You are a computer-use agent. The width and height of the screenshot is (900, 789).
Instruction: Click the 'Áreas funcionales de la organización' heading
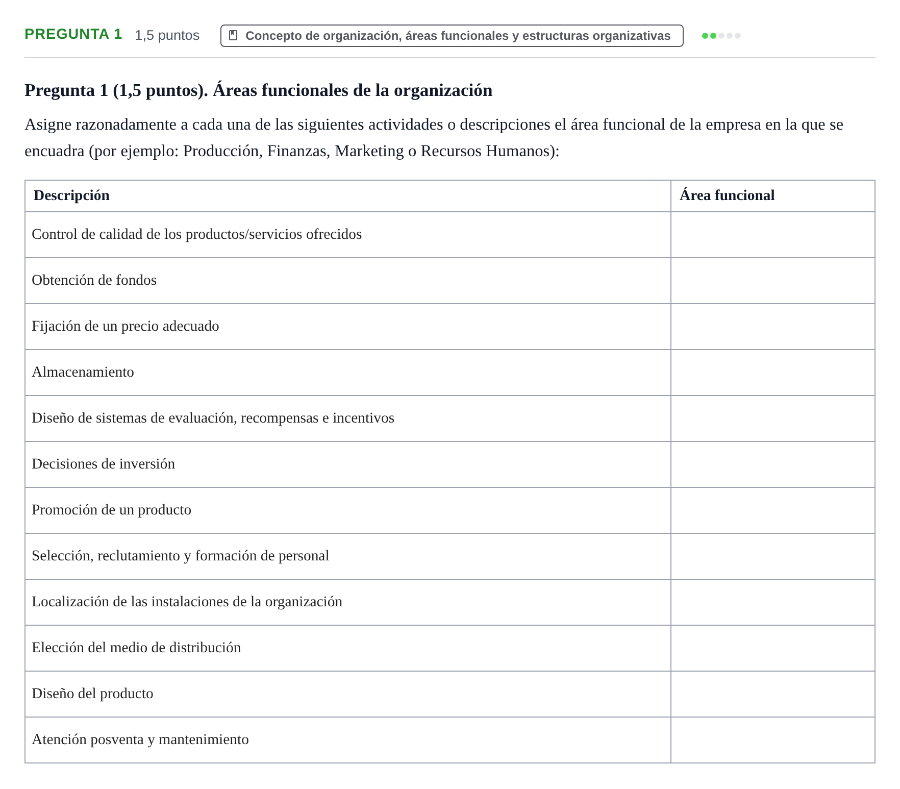[x=258, y=90]
